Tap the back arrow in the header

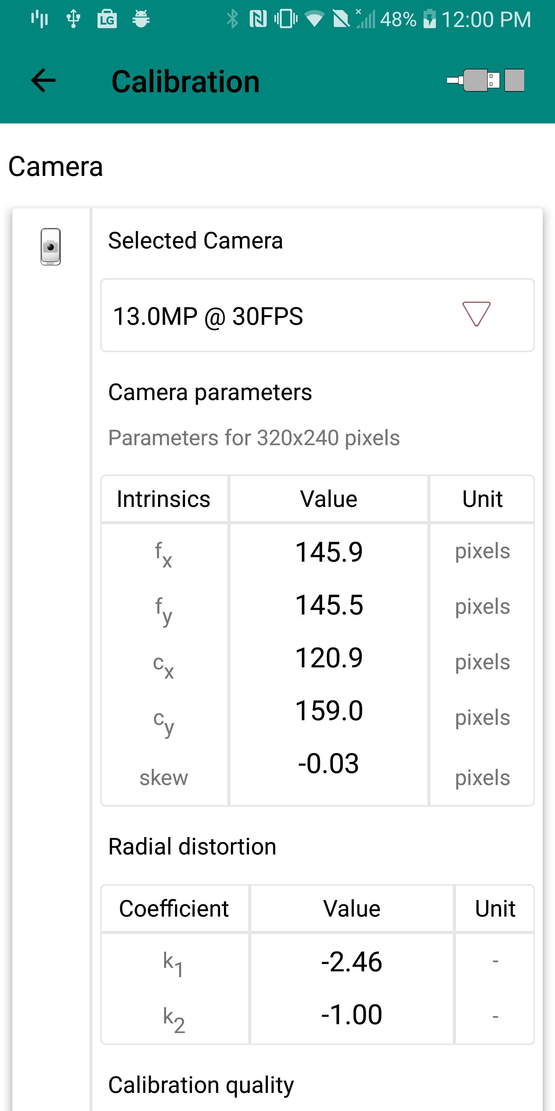coord(44,81)
